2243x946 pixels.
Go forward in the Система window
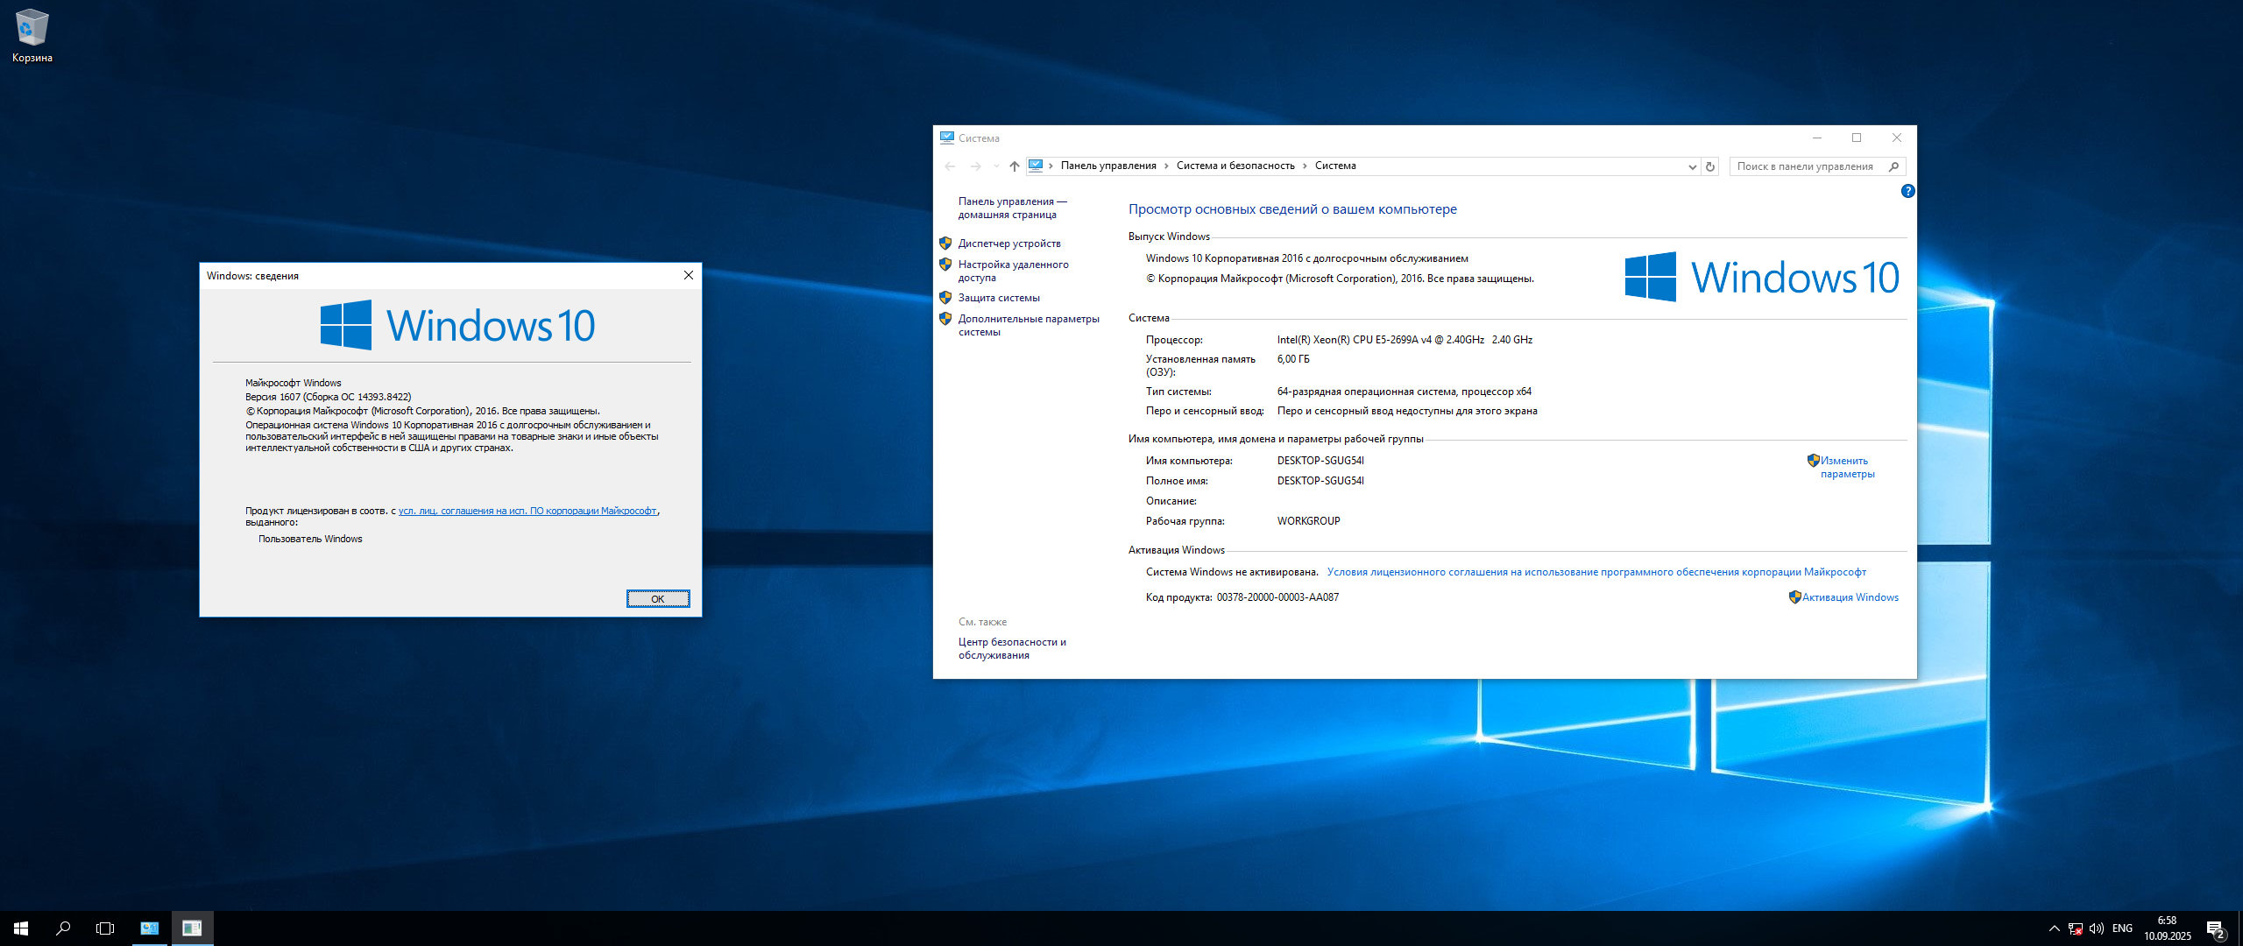tap(975, 166)
